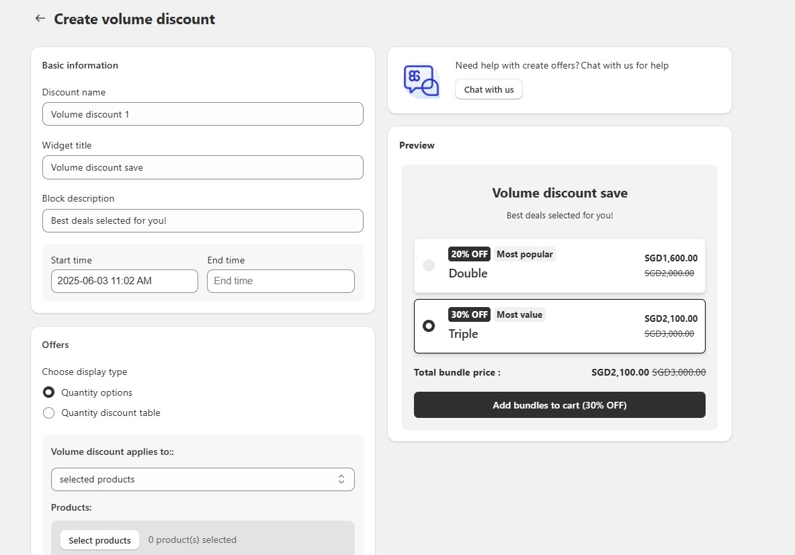Set the Start time field
The width and height of the screenshot is (795, 555).
click(x=124, y=281)
